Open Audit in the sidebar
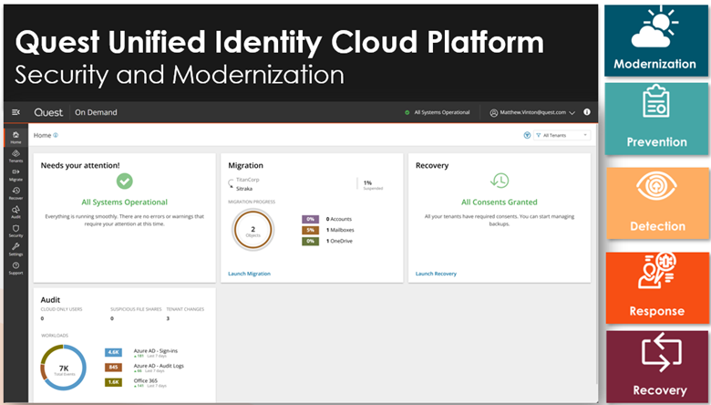This screenshot has height=405, width=711. [x=15, y=213]
